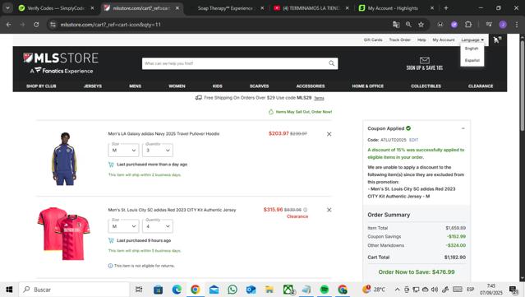
Task: Click the LA Galaxy hoodie thumbnail
Action: pyautogui.click(x=64, y=159)
